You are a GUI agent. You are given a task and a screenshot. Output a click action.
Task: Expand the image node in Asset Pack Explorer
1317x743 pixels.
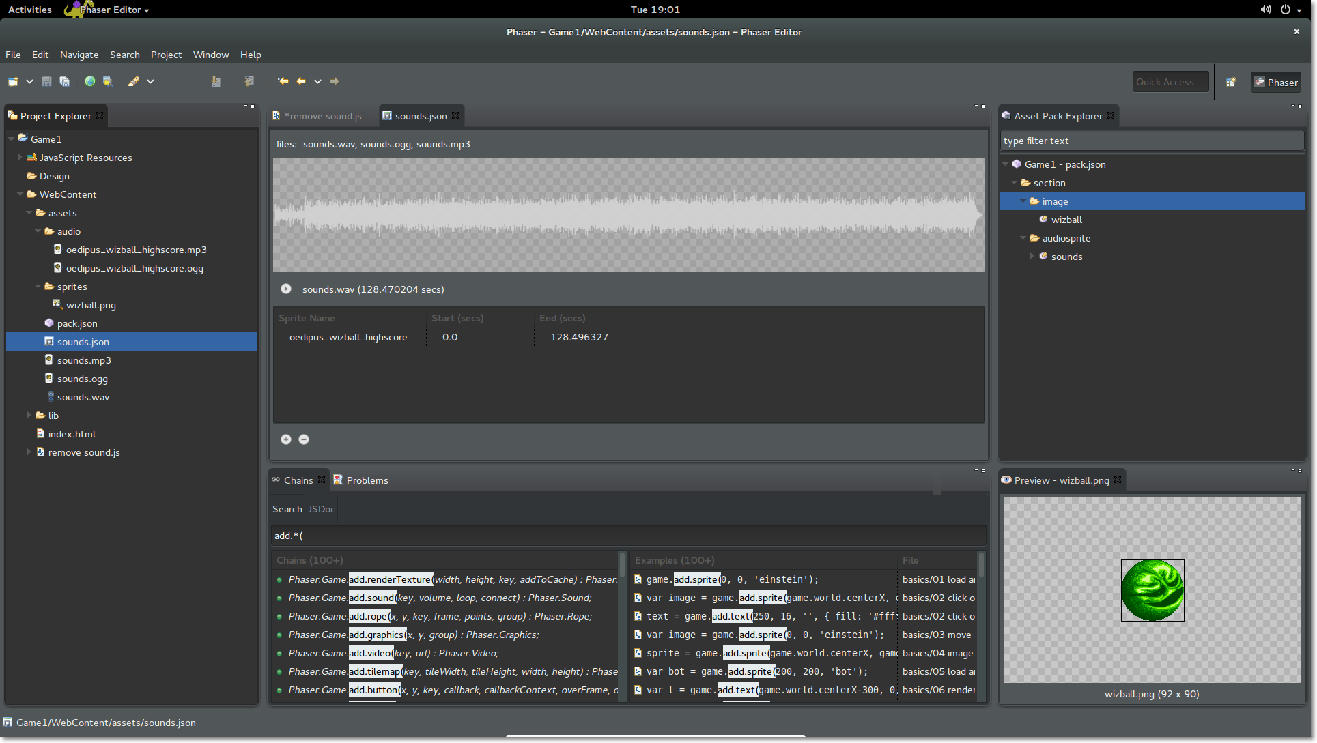click(1023, 201)
